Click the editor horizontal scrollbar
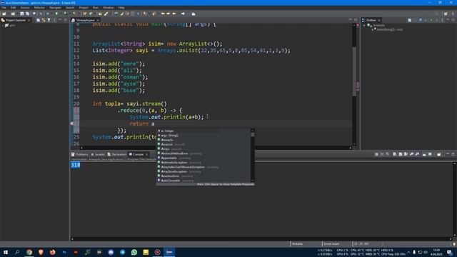Image resolution: width=457 pixels, height=257 pixels. [216, 148]
